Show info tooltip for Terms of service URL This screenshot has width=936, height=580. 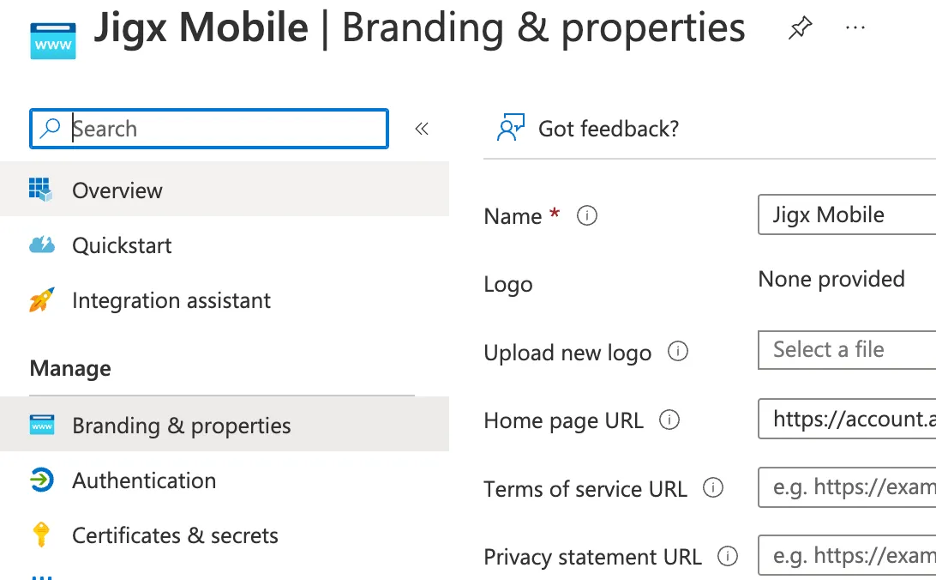point(713,488)
